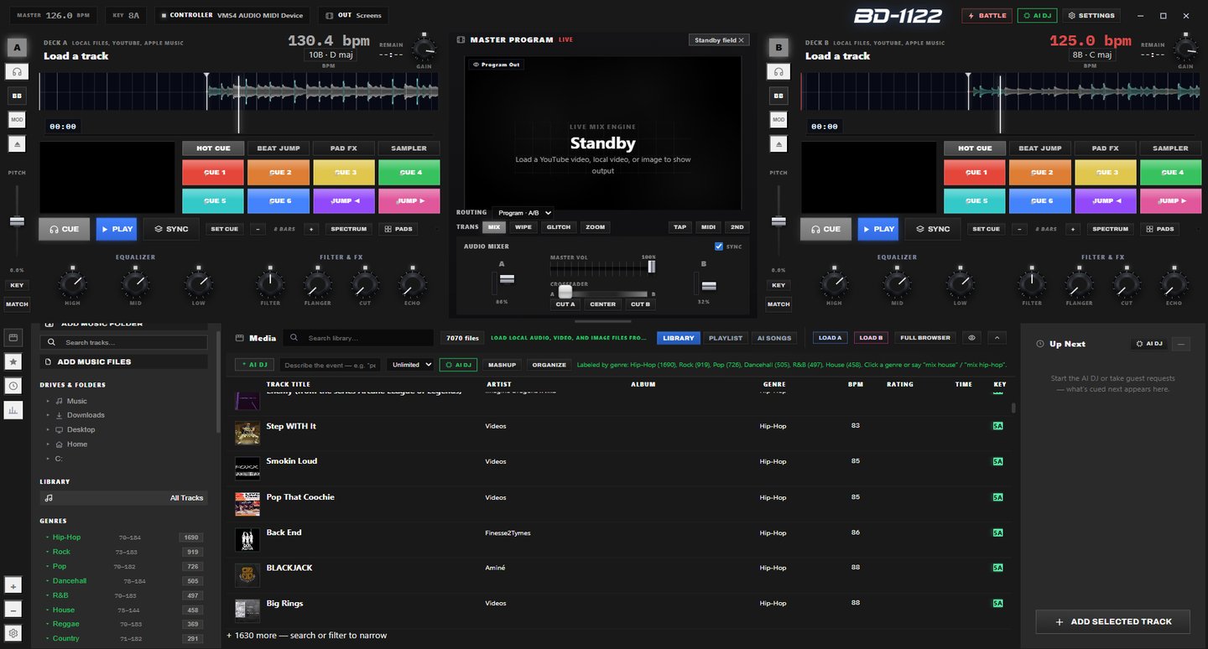The height and width of the screenshot is (649, 1208).
Task: Click the Deck A High EQ knob
Action: click(x=72, y=283)
